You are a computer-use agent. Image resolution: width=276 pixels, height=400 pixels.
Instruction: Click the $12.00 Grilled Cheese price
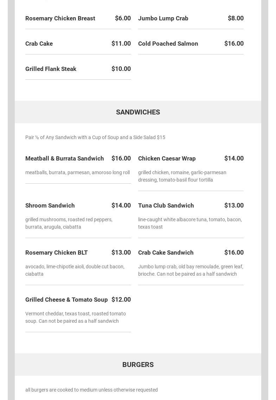(121, 300)
